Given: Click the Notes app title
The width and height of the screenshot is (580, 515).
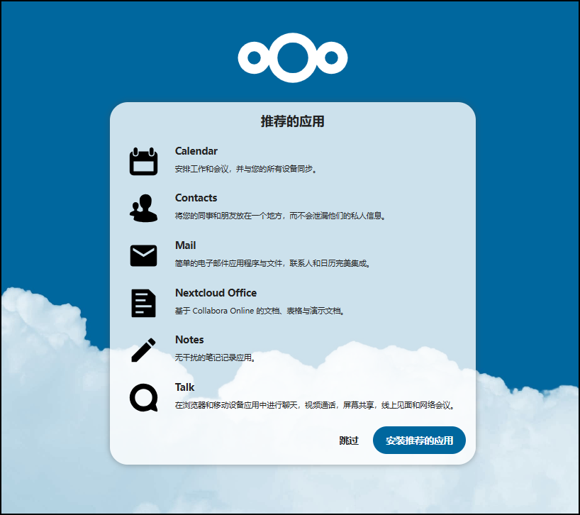Looking at the screenshot, I should (189, 340).
